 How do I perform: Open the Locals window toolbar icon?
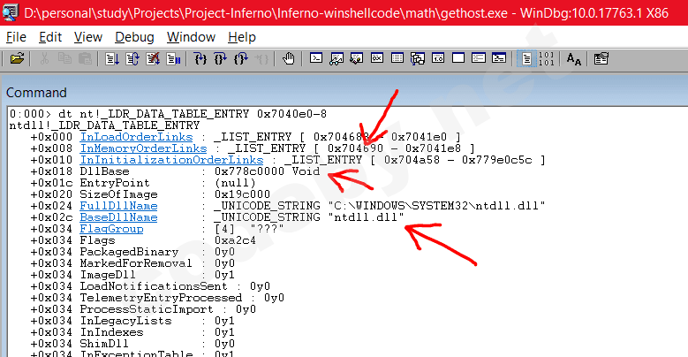(x=356, y=58)
